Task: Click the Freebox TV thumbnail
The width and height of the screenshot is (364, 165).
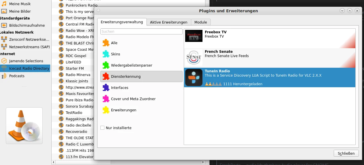Action: pos(194,36)
